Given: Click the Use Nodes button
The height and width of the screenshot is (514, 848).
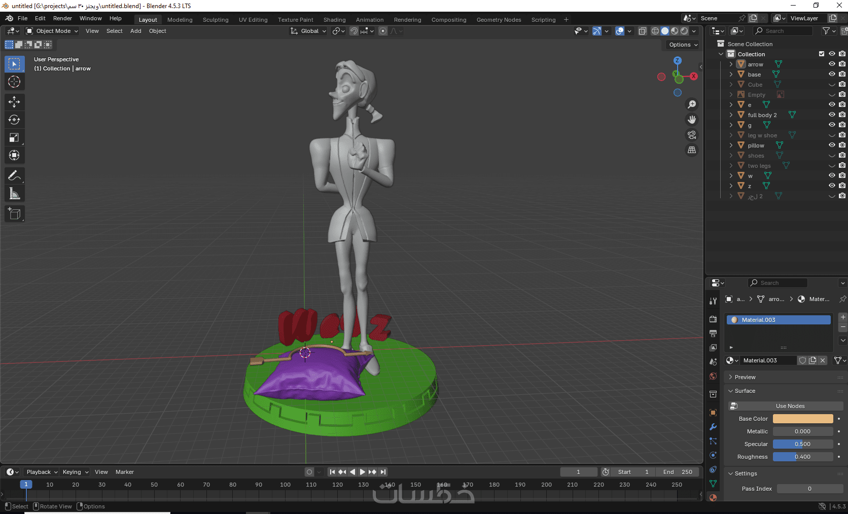Looking at the screenshot, I should (786, 406).
